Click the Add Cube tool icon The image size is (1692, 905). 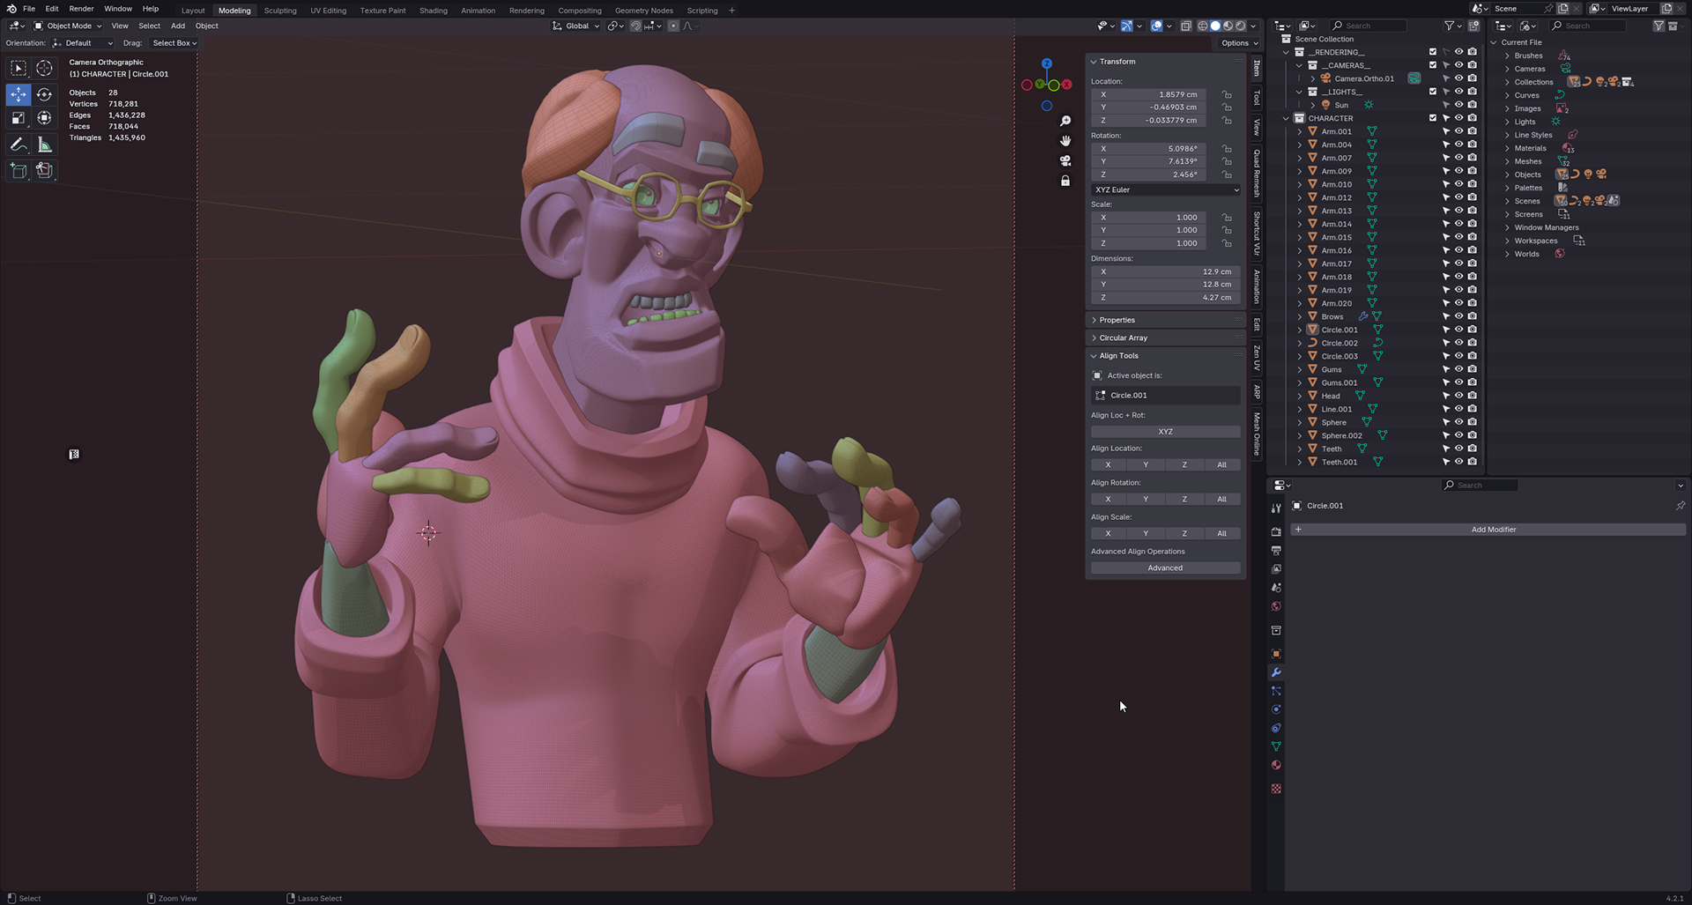pos(19,170)
